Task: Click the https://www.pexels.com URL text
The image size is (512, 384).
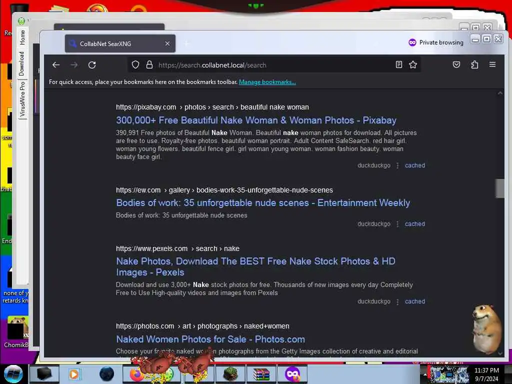Action: [x=152, y=248]
